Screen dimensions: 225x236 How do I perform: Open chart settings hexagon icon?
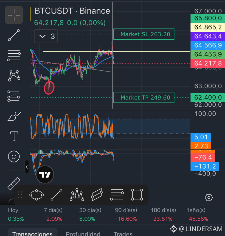(209, 197)
